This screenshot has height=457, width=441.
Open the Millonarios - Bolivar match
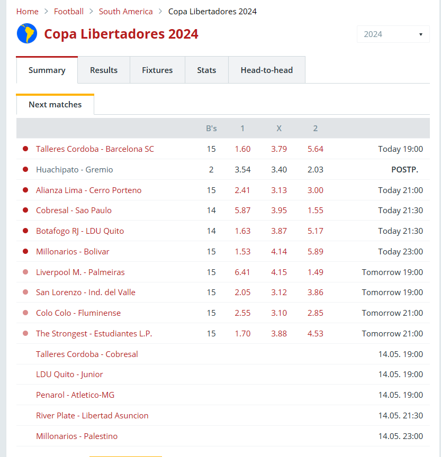73,252
